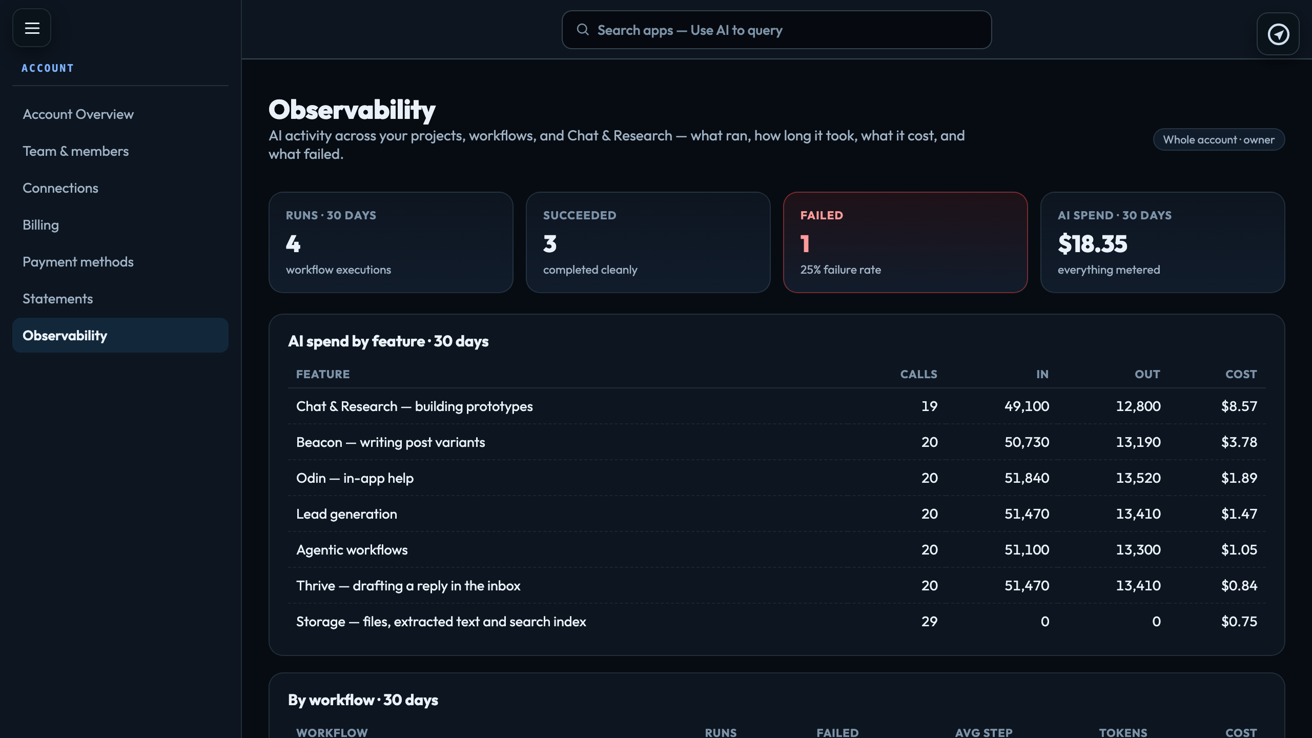Open the hamburger menu
This screenshot has height=738, width=1312.
pyautogui.click(x=32, y=28)
